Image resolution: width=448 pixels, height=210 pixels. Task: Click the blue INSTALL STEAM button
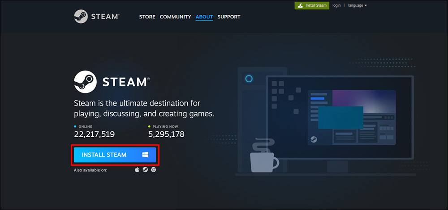(x=115, y=155)
